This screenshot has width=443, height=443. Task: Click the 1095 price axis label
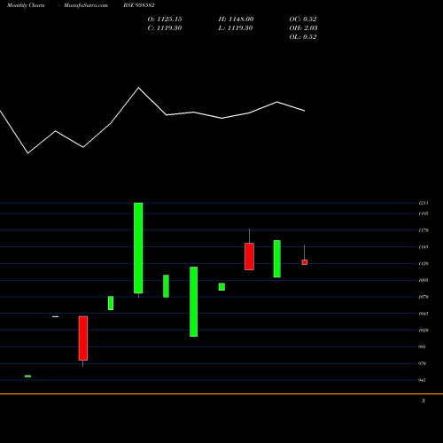[x=424, y=280]
